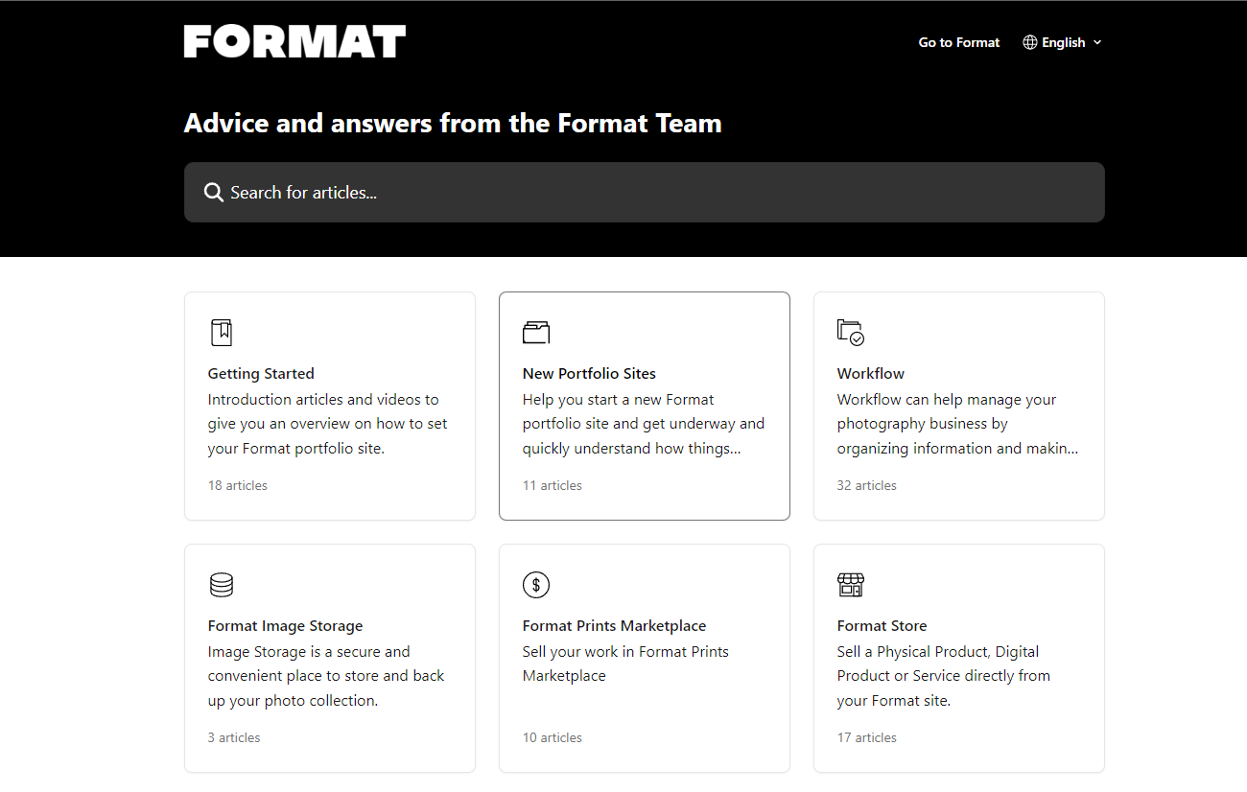1247x792 pixels.
Task: Open the Workflow collection title
Action: (871, 374)
